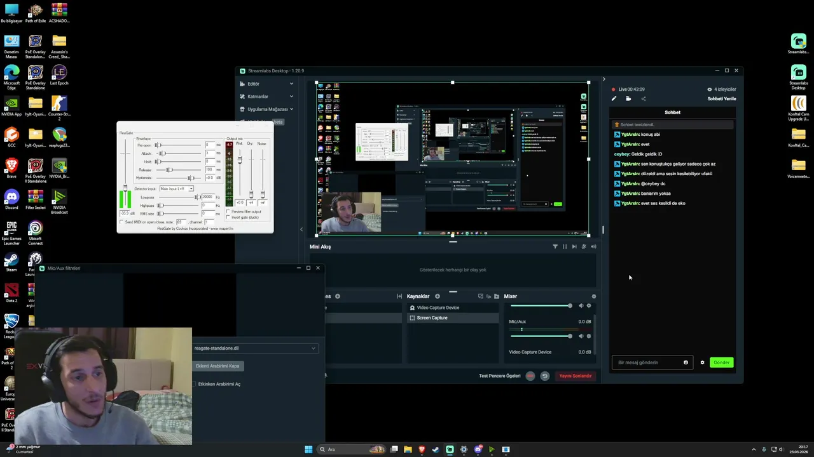Mute the top mixer channel speaker
814x457 pixels.
point(581,306)
